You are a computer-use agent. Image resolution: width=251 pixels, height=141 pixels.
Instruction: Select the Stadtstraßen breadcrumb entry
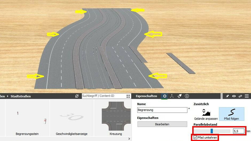click(21, 96)
